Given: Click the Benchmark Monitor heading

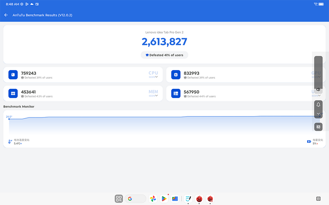Looking at the screenshot, I should click(19, 107).
